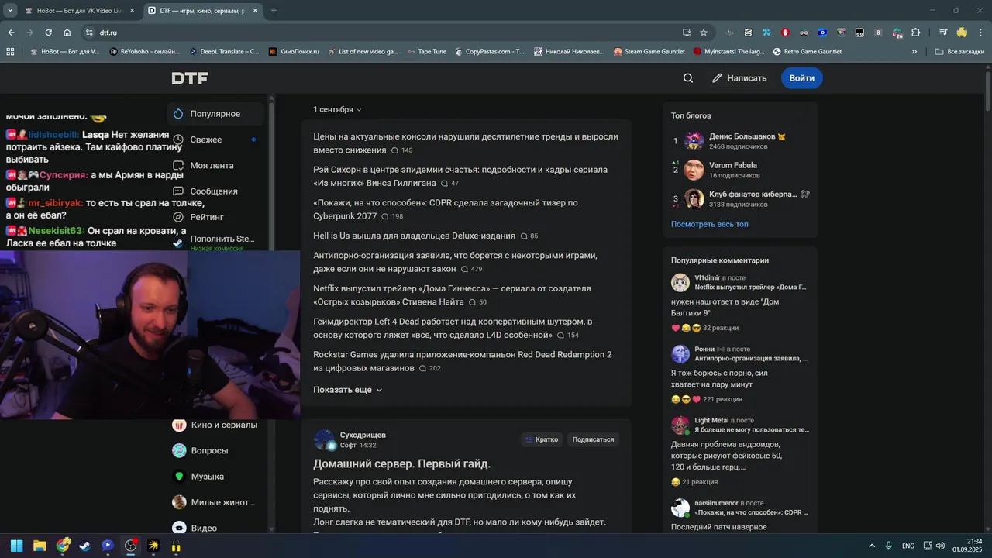992x558 pixels.
Task: Open the browser extensions puzzle icon
Action: click(x=915, y=33)
